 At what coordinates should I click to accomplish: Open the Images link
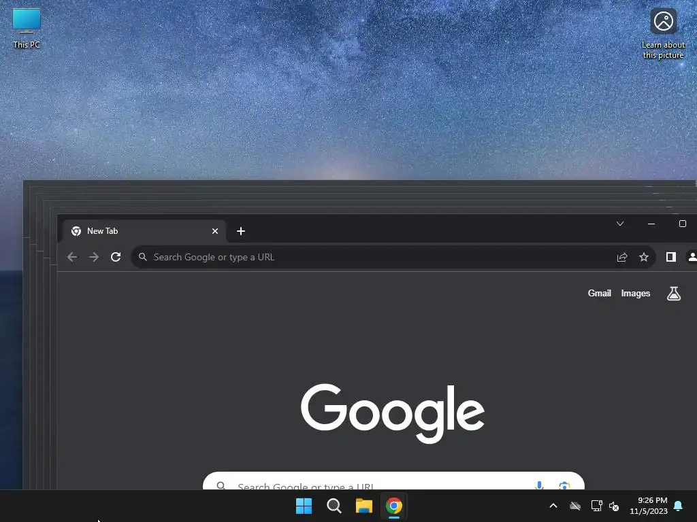(x=635, y=294)
